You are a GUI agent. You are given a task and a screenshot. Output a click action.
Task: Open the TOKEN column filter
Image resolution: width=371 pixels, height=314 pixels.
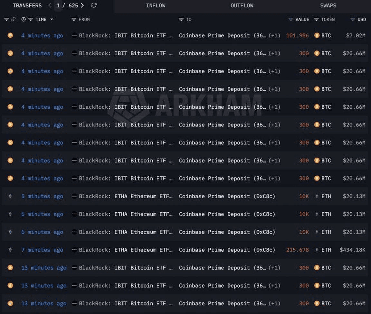[316, 19]
